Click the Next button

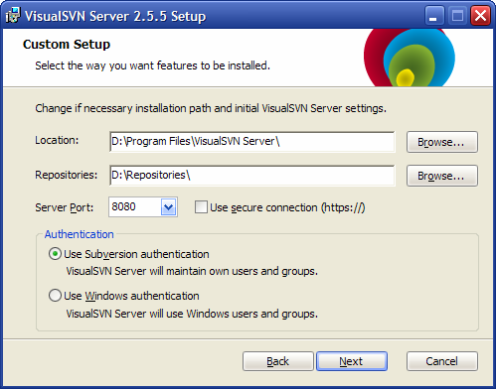[x=352, y=361]
